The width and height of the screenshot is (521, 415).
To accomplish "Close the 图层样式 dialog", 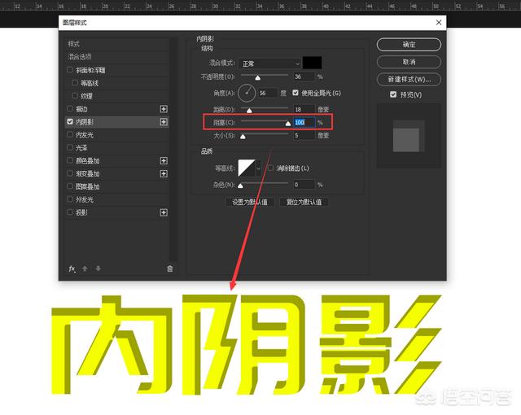I will coord(439,22).
